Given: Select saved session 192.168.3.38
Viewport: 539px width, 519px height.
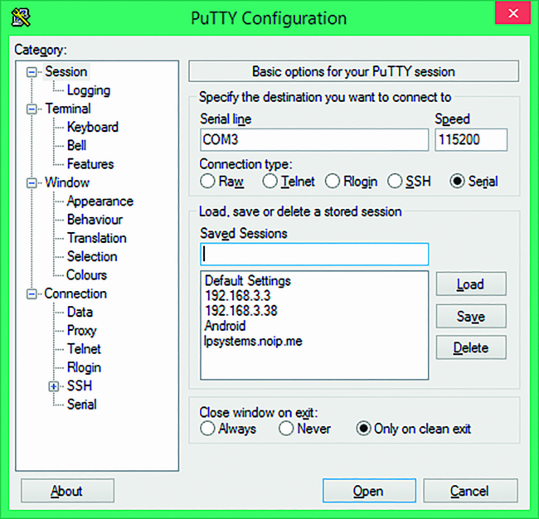Looking at the screenshot, I should (241, 311).
